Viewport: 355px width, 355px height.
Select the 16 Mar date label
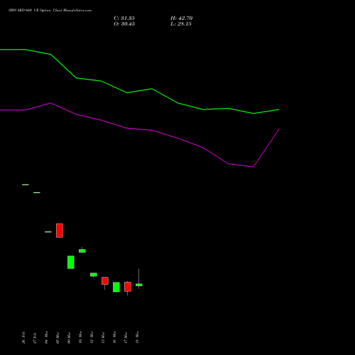pyautogui.click(x=114, y=337)
